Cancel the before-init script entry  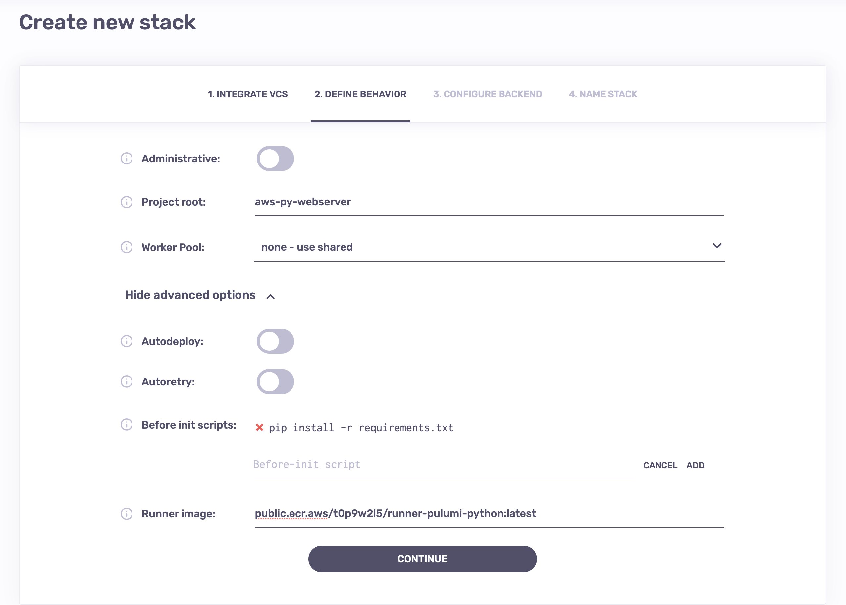click(x=660, y=465)
